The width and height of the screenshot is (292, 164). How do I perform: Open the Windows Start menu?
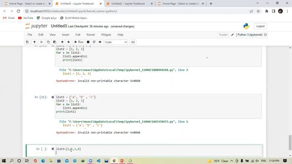click(x=4, y=161)
